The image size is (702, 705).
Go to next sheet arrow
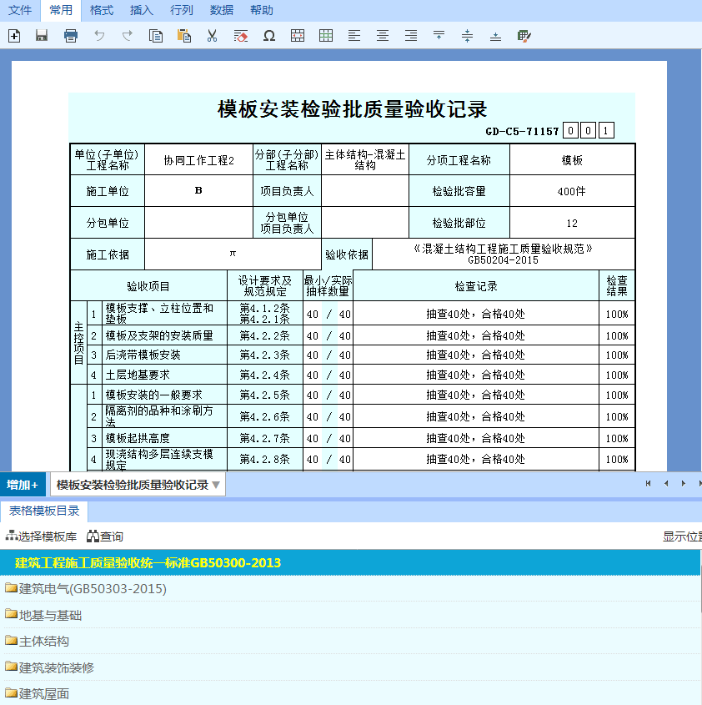pyautogui.click(x=684, y=483)
